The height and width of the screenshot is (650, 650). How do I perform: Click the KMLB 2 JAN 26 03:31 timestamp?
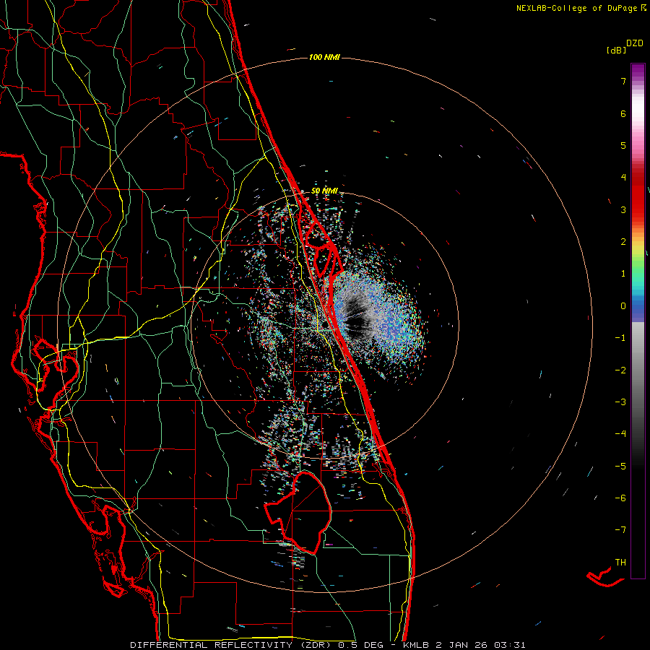point(464,645)
